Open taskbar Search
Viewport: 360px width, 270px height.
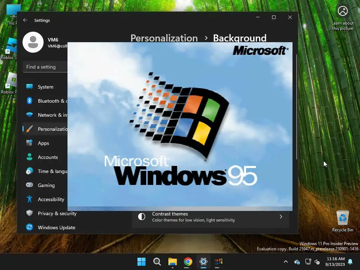coord(157,262)
